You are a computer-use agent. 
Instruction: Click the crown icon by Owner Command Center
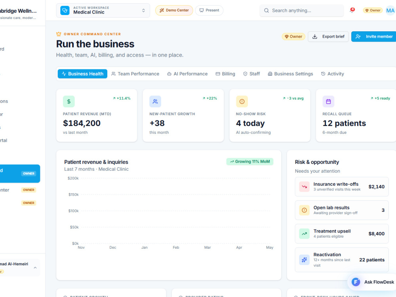[59, 34]
